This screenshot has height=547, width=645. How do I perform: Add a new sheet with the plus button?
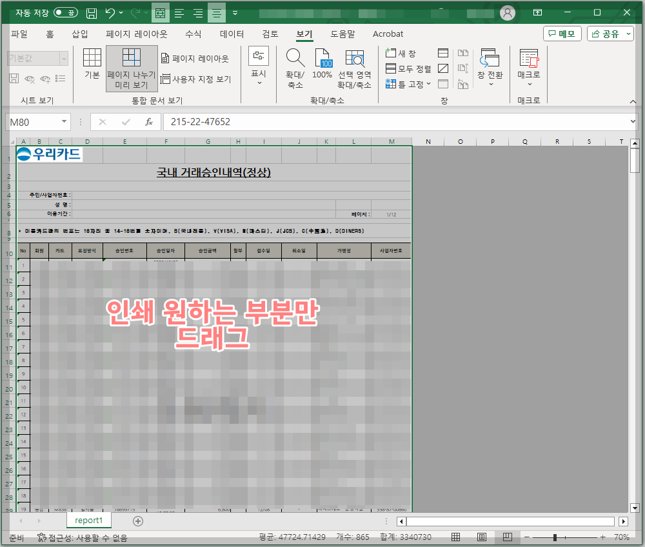pyautogui.click(x=137, y=521)
